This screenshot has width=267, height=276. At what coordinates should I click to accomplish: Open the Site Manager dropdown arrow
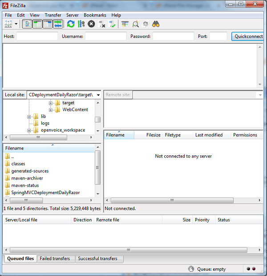pyautogui.click(x=16, y=24)
